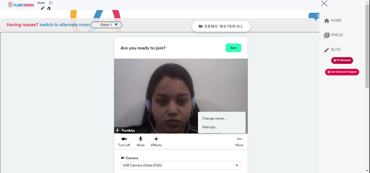370x173 pixels.
Task: Click the press library icon
Action: pos(327,35)
